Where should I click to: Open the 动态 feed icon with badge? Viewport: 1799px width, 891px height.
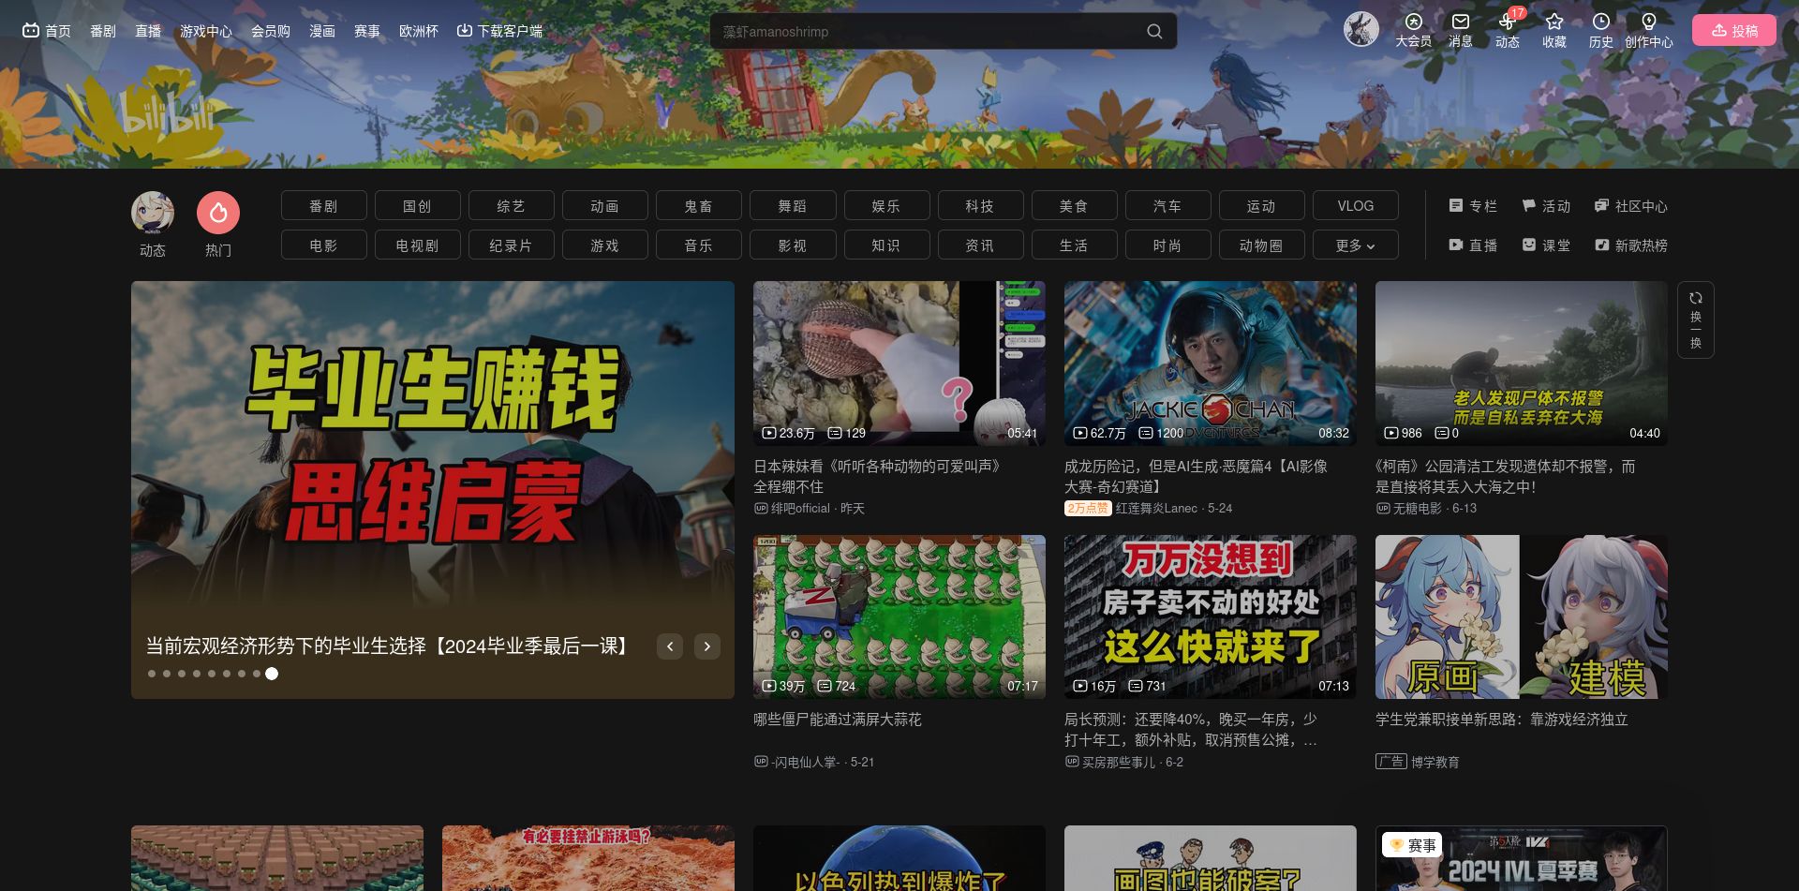1507,30
